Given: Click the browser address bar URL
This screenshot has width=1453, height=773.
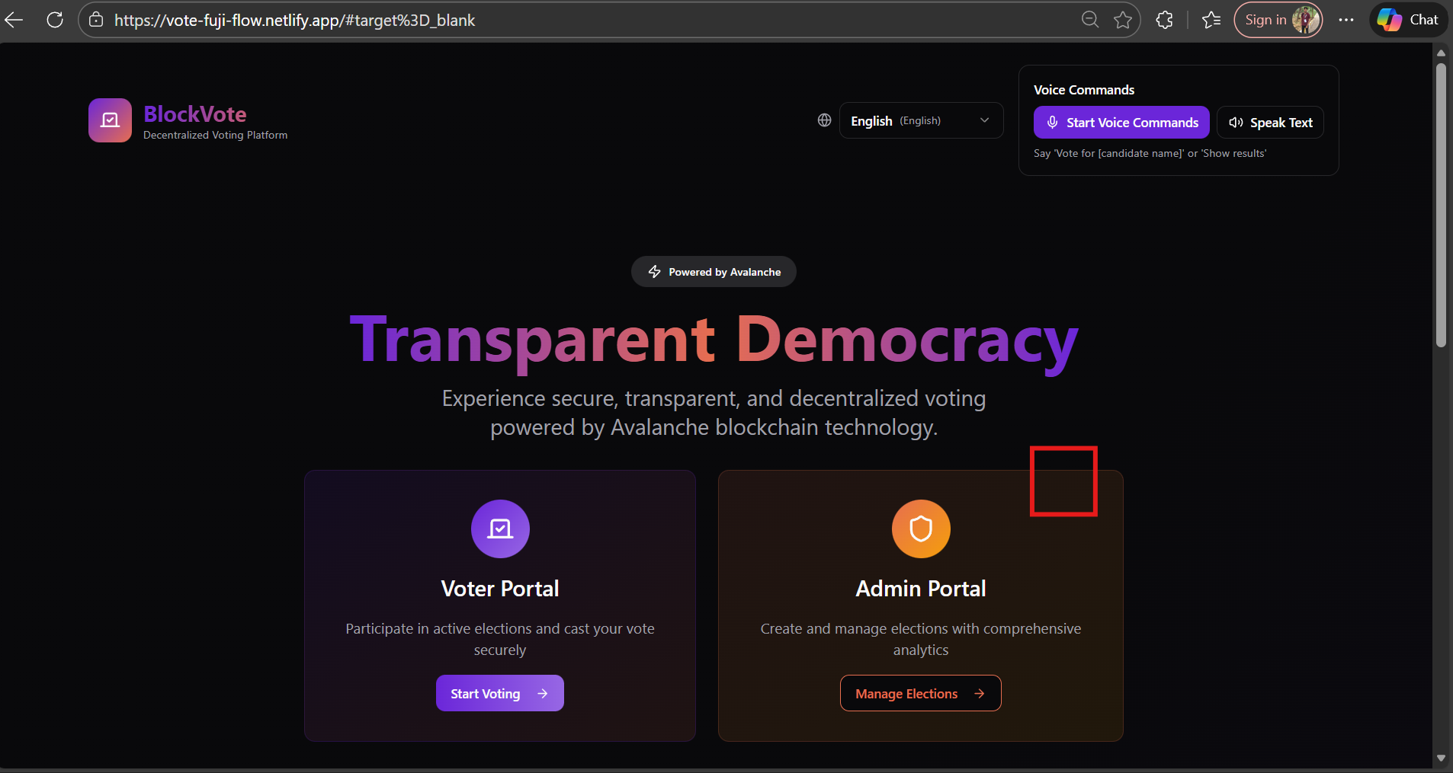Looking at the screenshot, I should click(x=294, y=21).
